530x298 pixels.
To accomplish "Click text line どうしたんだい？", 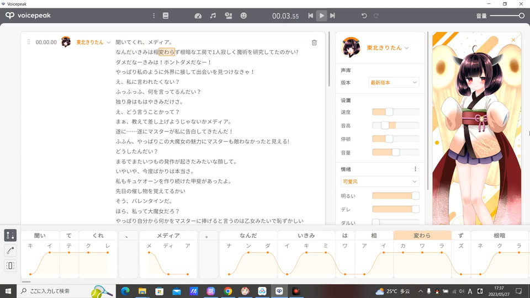I will pyautogui.click(x=137, y=151).
